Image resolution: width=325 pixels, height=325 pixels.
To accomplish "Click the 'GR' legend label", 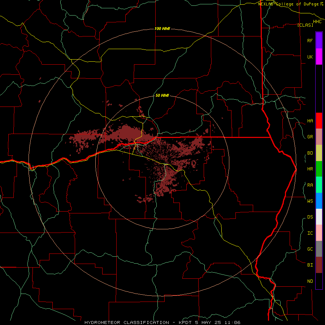I will tap(310, 137).
